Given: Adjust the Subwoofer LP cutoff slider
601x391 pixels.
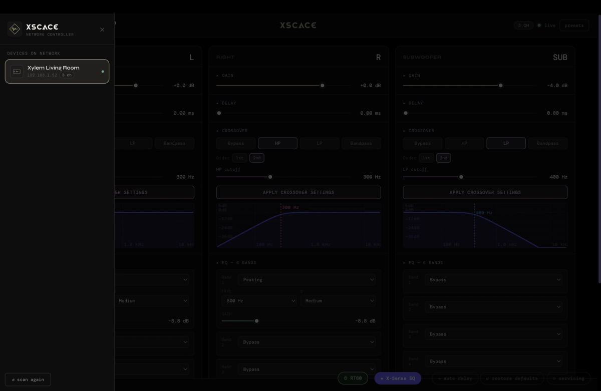Looking at the screenshot, I should tap(470, 177).
